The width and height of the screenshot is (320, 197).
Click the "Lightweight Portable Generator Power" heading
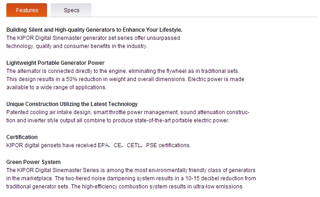55,63
